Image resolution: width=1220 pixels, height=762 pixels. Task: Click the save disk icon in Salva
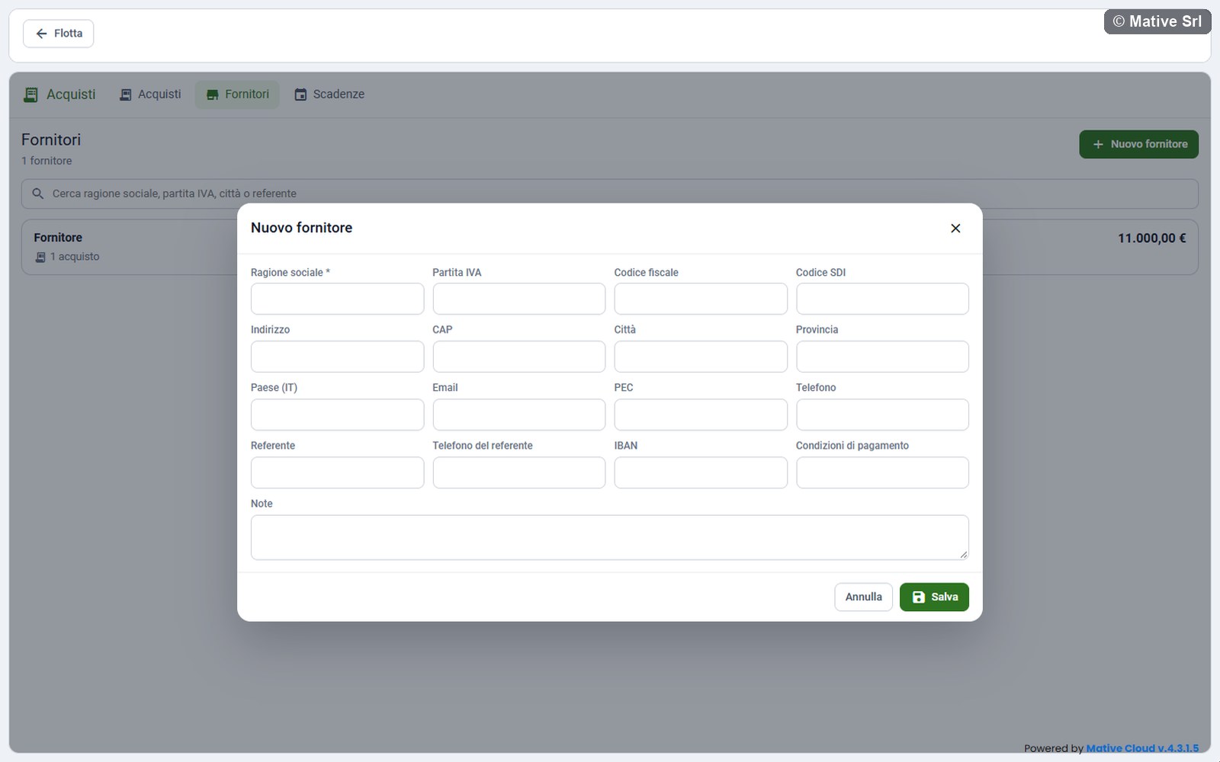click(x=919, y=597)
